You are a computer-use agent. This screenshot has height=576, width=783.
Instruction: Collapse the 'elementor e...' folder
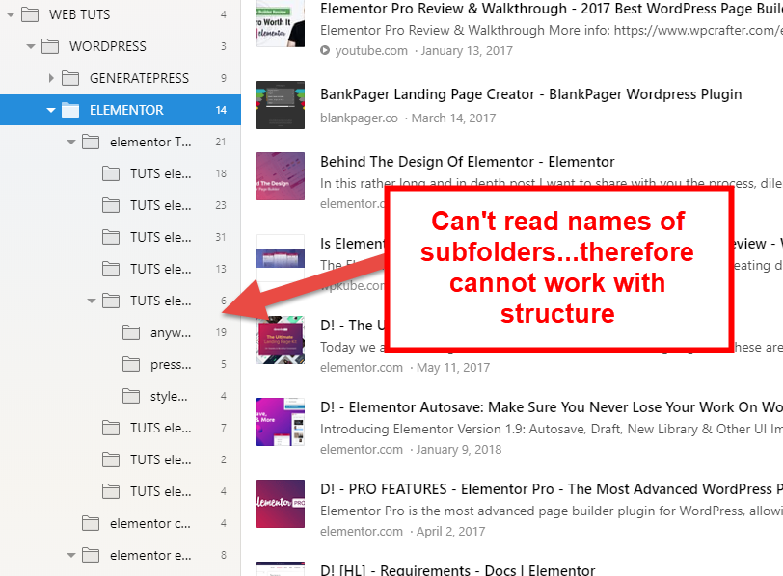[71, 556]
